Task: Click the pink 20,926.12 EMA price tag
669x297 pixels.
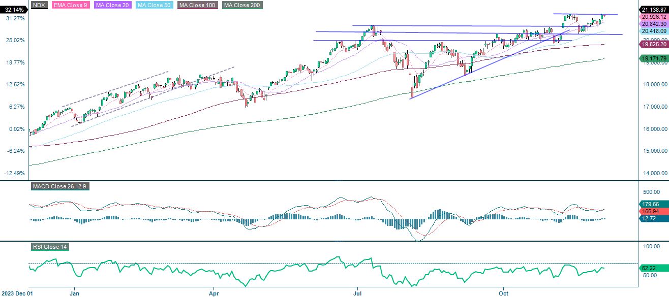Action: point(654,16)
